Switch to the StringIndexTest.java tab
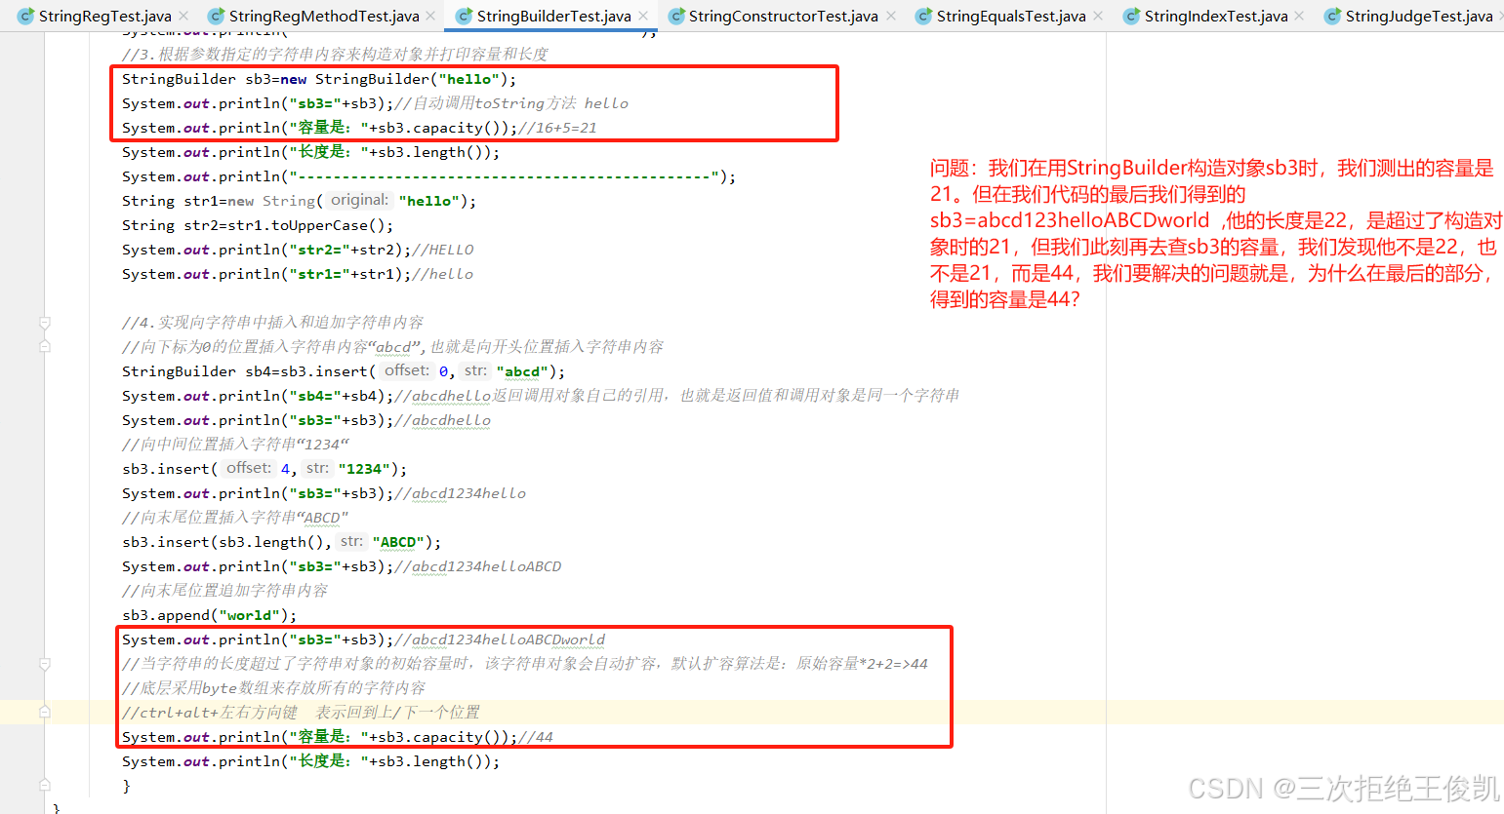The width and height of the screenshot is (1504, 814). 1210,16
